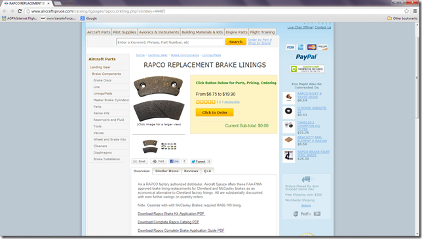Click the keyword search input field
Viewport: 422px width, 239px height.
170,42
